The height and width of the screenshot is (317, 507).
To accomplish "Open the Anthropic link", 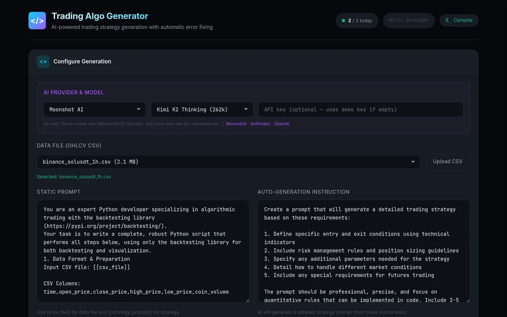I will click(260, 124).
